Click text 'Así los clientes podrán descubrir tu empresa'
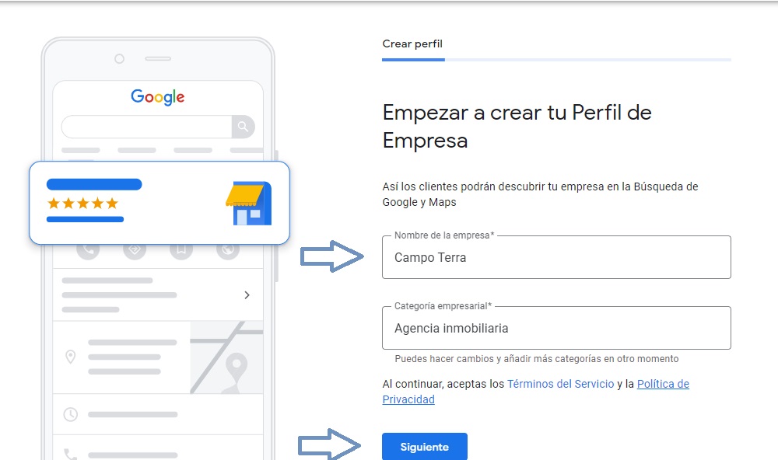The width and height of the screenshot is (778, 460). [x=540, y=194]
